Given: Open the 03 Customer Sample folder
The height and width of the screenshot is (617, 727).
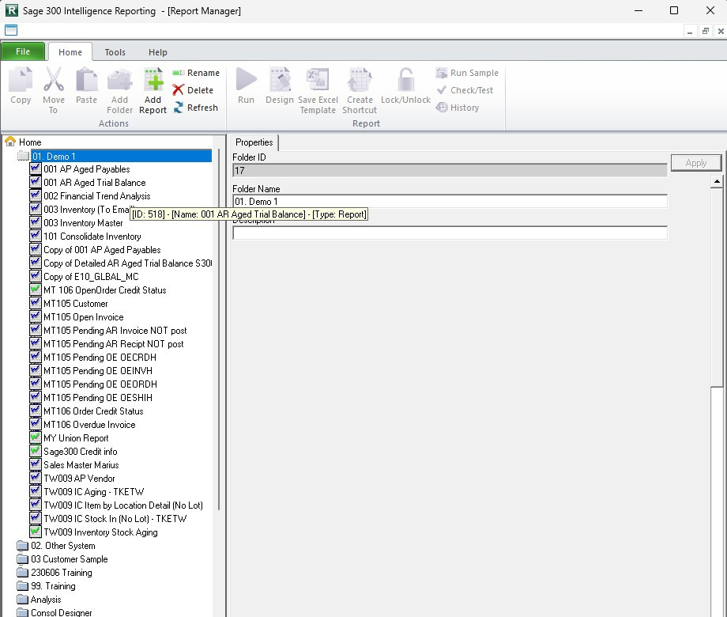Looking at the screenshot, I should (x=69, y=559).
